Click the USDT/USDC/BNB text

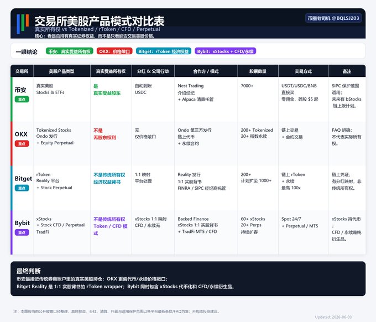299,86
